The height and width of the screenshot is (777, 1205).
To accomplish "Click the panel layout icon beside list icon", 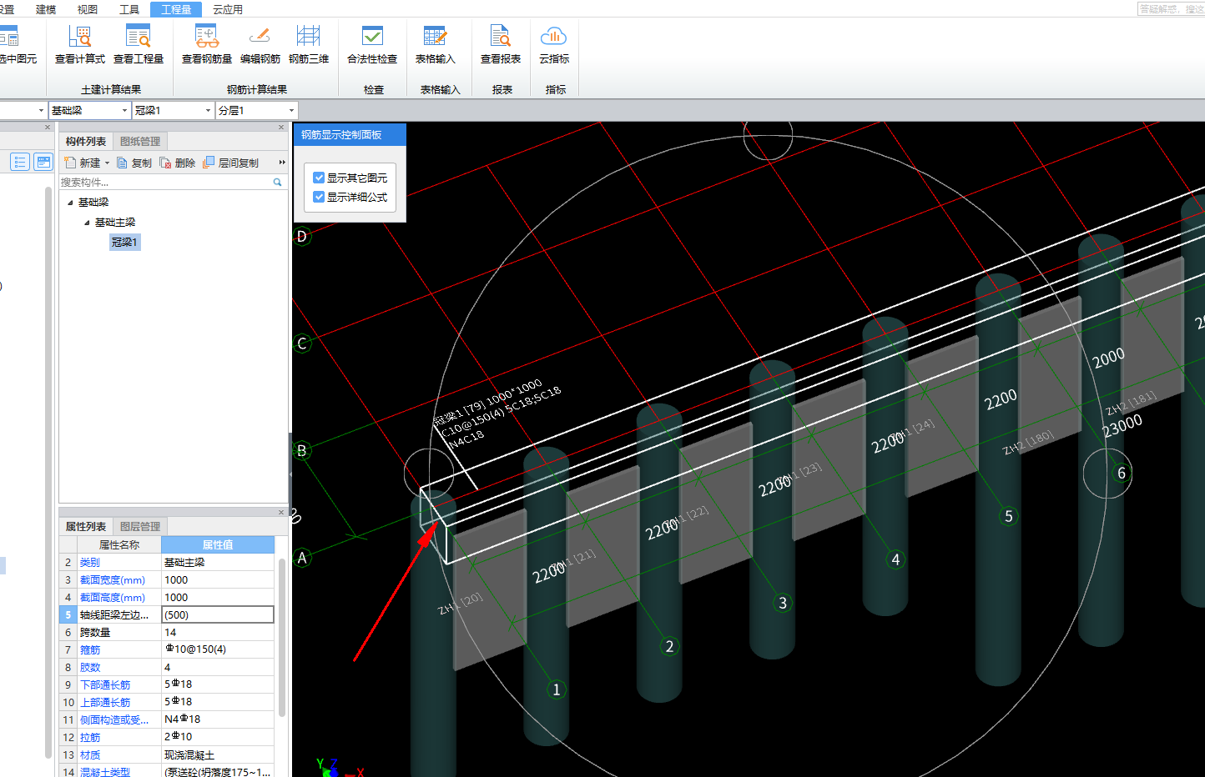I will [x=43, y=162].
